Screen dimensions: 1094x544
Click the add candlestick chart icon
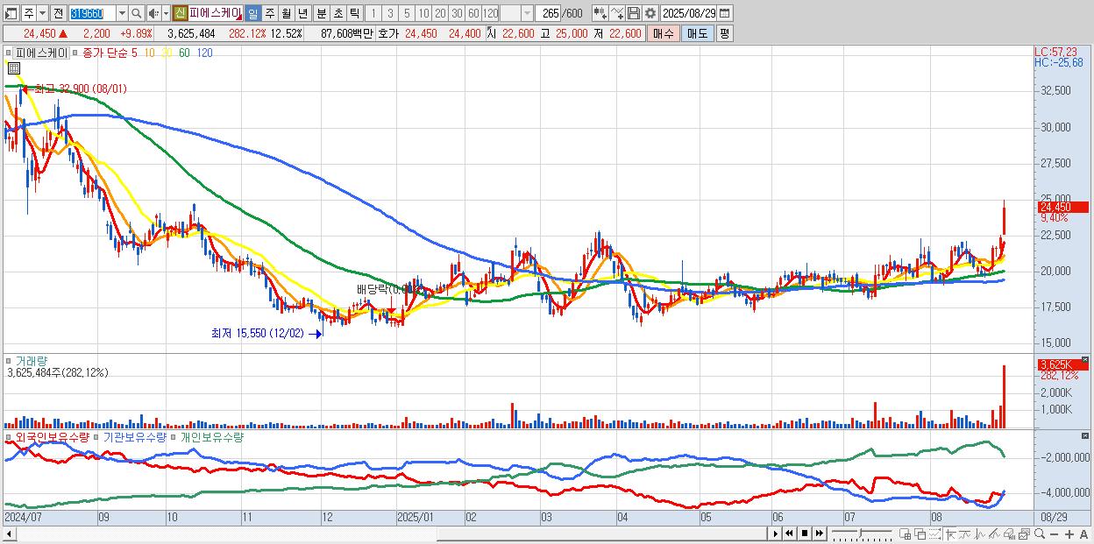coord(600,13)
